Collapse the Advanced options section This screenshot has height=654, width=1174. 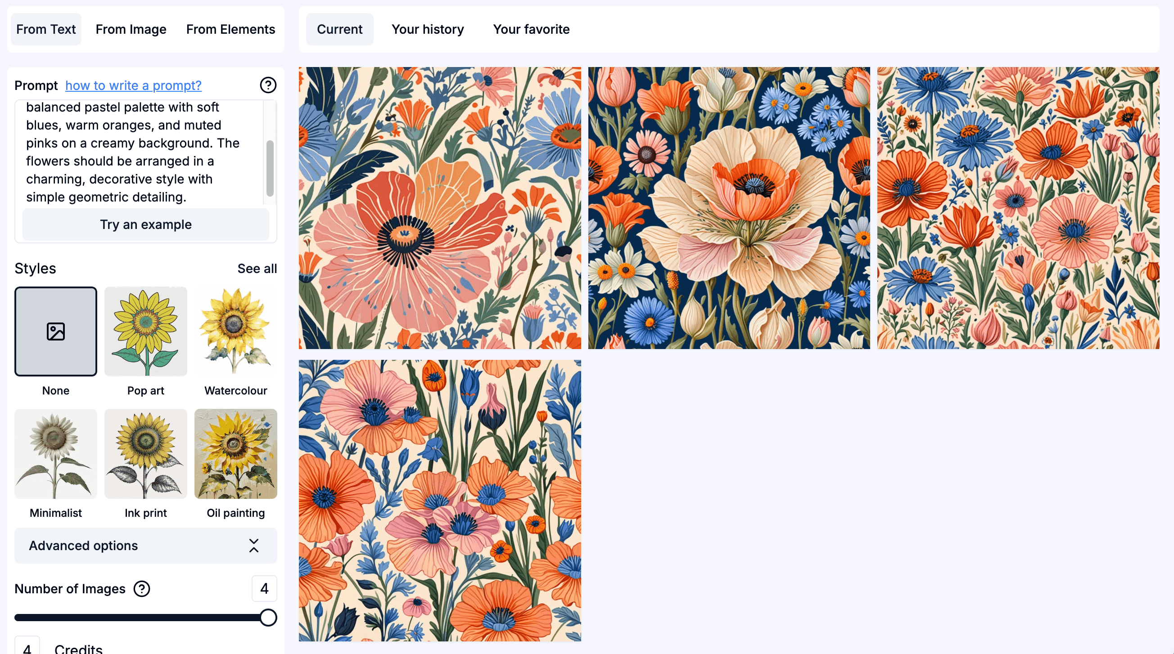click(x=253, y=546)
